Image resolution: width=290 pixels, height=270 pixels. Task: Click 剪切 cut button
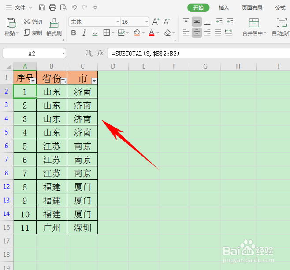pos(33,22)
